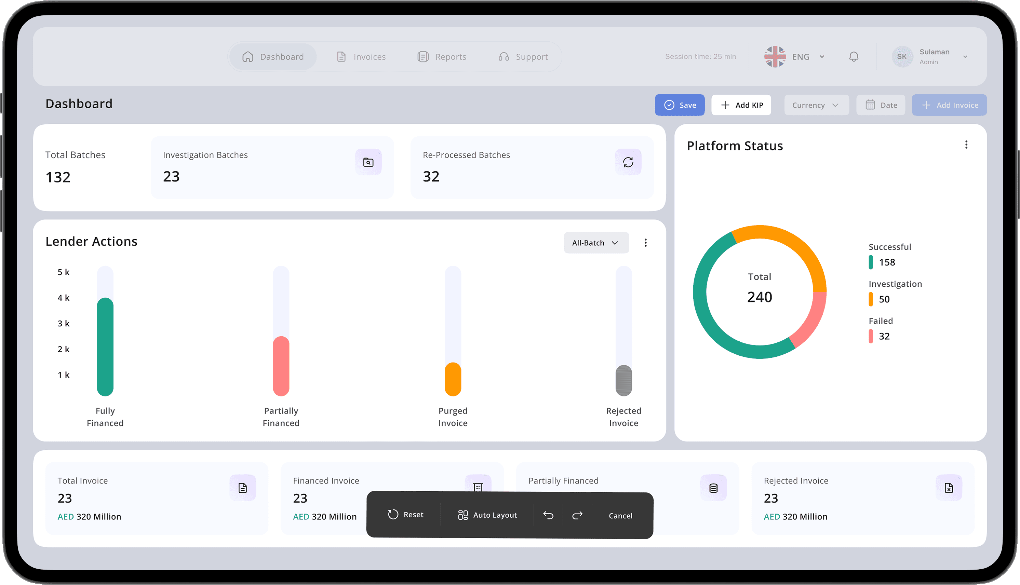Screen dimensions: 1020x585
Task: Click the Add KIP button
Action: (x=741, y=105)
